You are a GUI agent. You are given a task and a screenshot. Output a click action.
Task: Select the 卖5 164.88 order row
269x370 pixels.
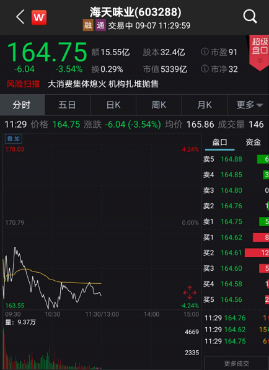[x=236, y=159]
